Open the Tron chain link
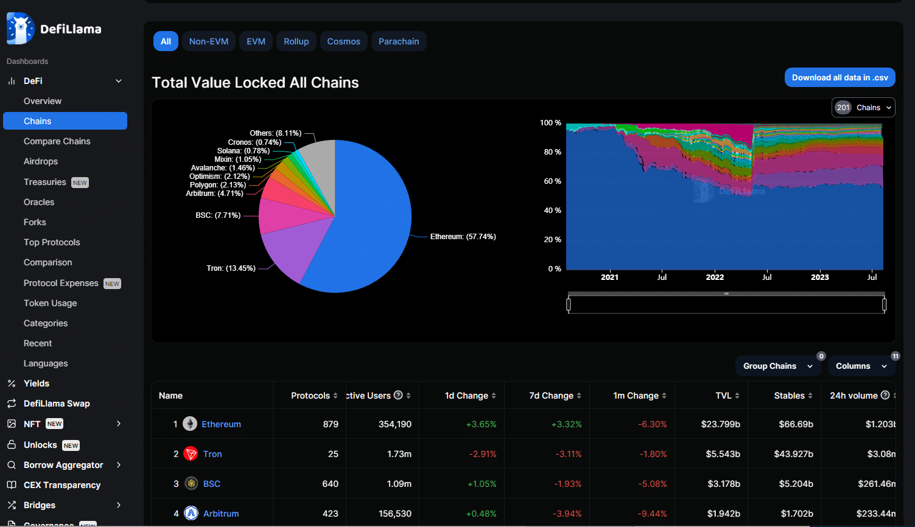 click(x=212, y=454)
